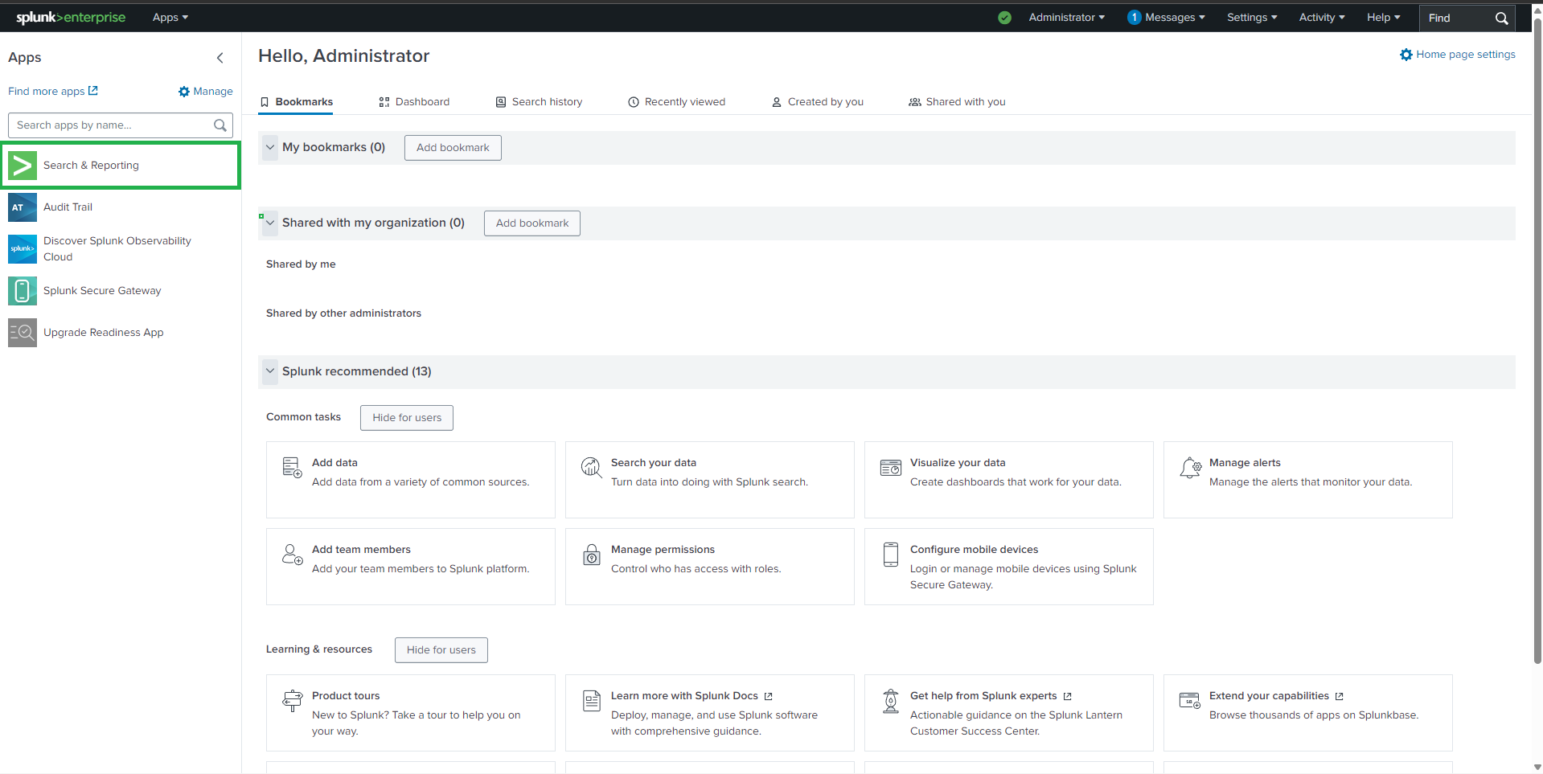Click the Visualize your data card title

point(958,463)
